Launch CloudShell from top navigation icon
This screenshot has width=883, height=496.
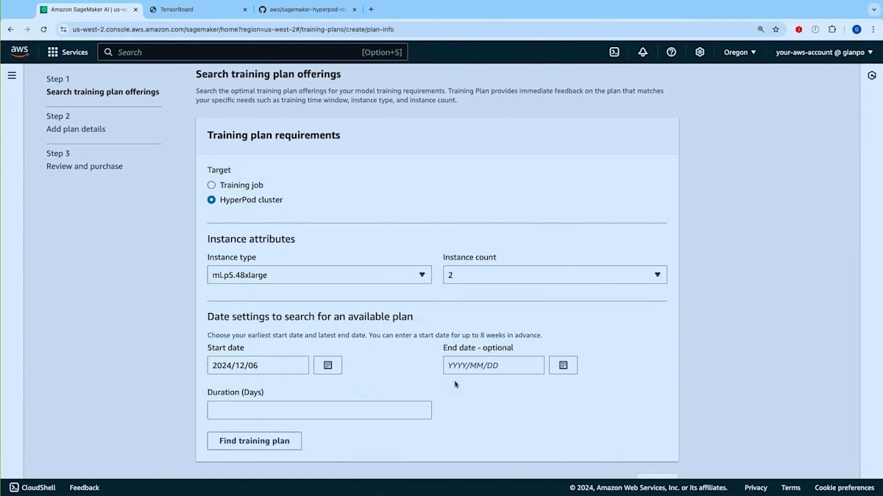coord(614,52)
